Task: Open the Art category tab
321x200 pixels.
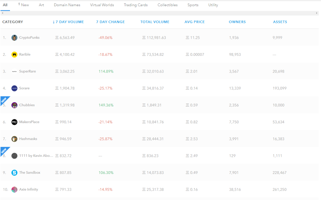Action: (41, 5)
